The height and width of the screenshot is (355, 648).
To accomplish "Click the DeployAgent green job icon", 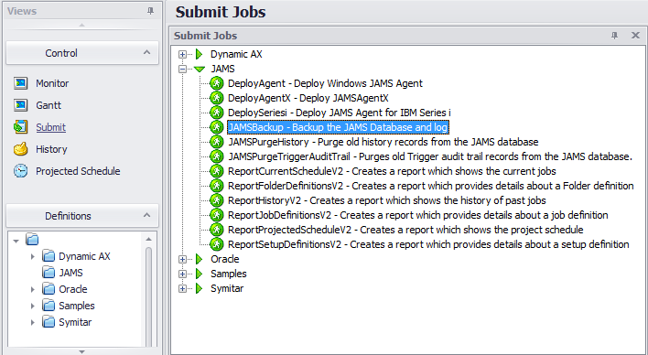I will [217, 83].
